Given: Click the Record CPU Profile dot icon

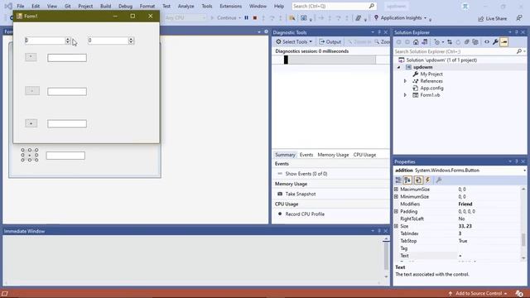Looking at the screenshot, I should [x=280, y=214].
